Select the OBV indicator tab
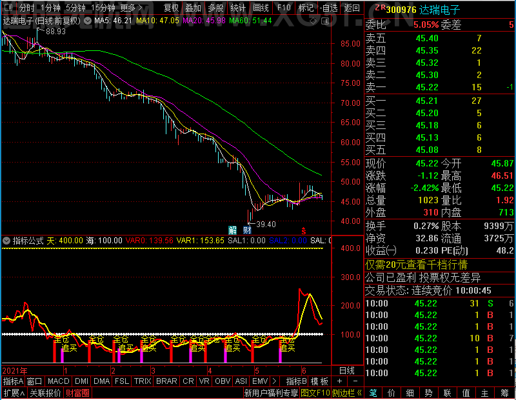This screenshot has height=400, width=516. (x=223, y=381)
